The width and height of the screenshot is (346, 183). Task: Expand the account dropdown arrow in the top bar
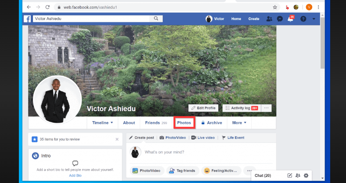314,19
